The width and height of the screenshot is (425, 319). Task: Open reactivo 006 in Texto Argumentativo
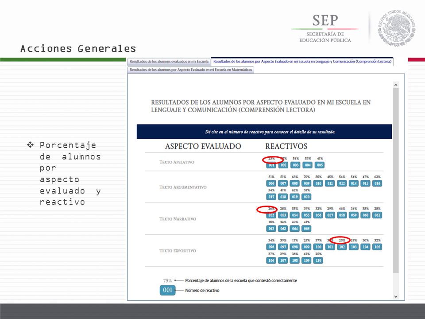coord(271,183)
